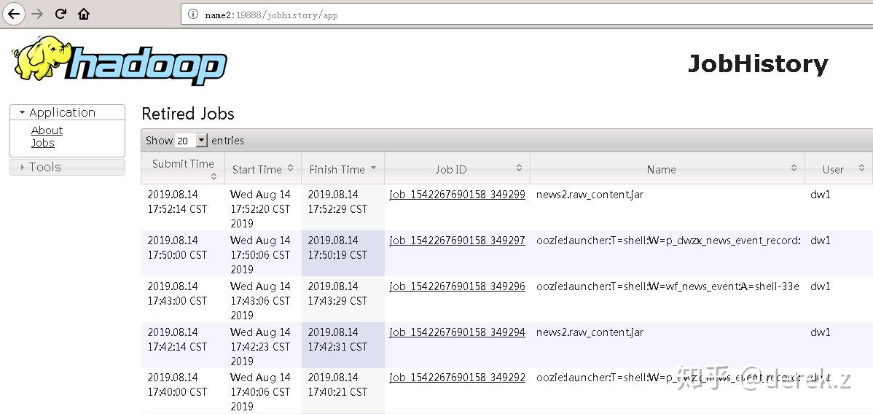Reload the page with the refresh icon
The width and height of the screenshot is (873, 414).
(x=60, y=14)
